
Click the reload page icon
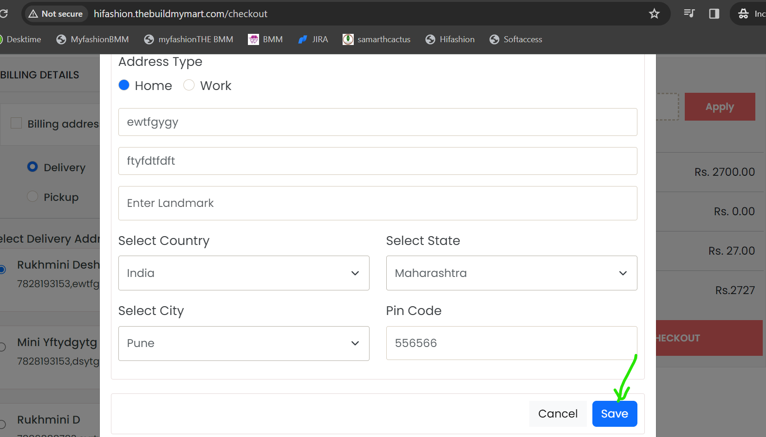(x=4, y=13)
